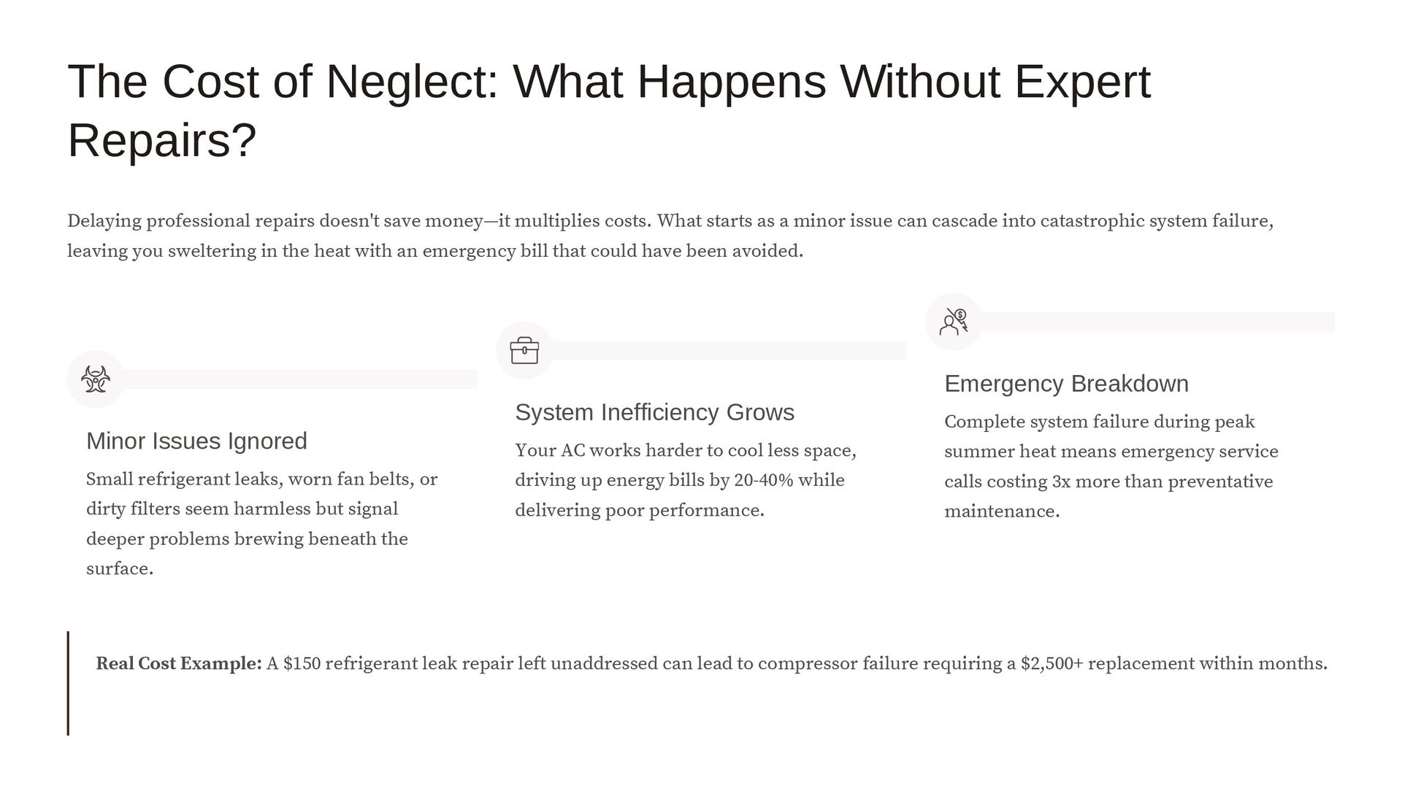
Task: Select the Minor Issues Ignored heading
Action: [x=196, y=441]
